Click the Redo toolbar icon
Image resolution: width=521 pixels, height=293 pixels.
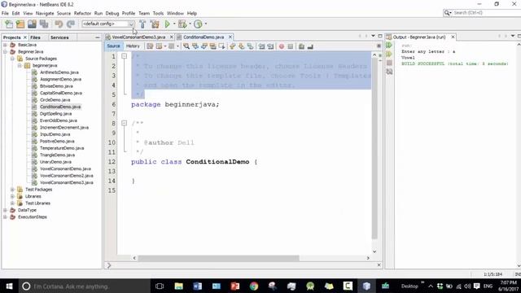71,24
